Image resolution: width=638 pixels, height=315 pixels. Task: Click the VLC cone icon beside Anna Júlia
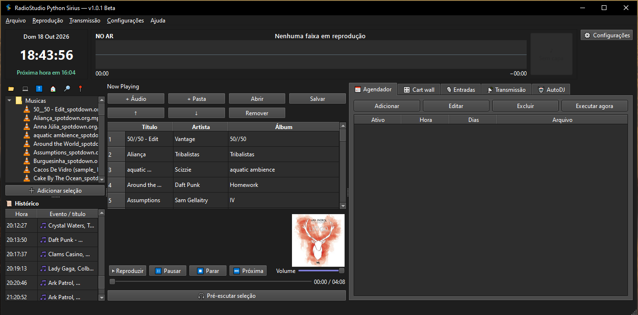click(x=27, y=127)
